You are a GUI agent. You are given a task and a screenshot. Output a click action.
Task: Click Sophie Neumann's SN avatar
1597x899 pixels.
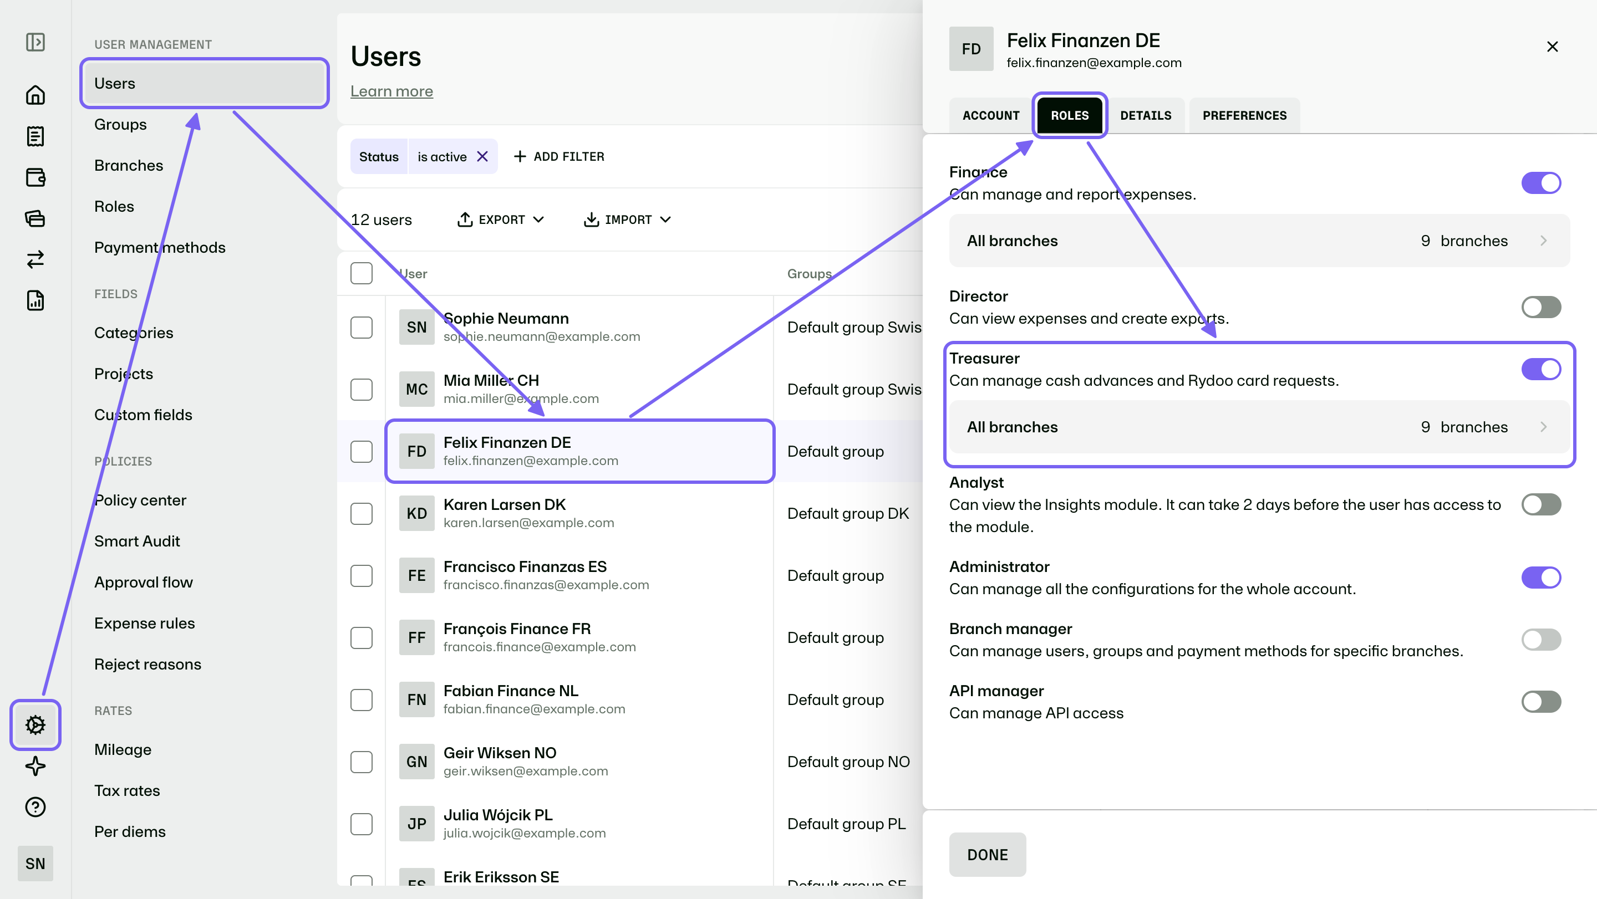pos(416,327)
